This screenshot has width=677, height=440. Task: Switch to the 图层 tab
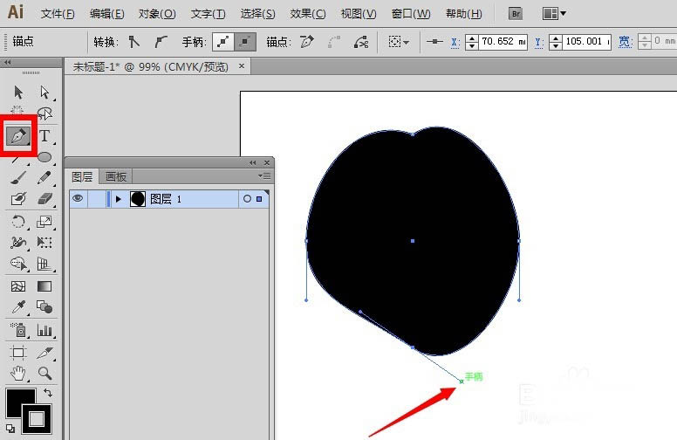click(x=82, y=176)
